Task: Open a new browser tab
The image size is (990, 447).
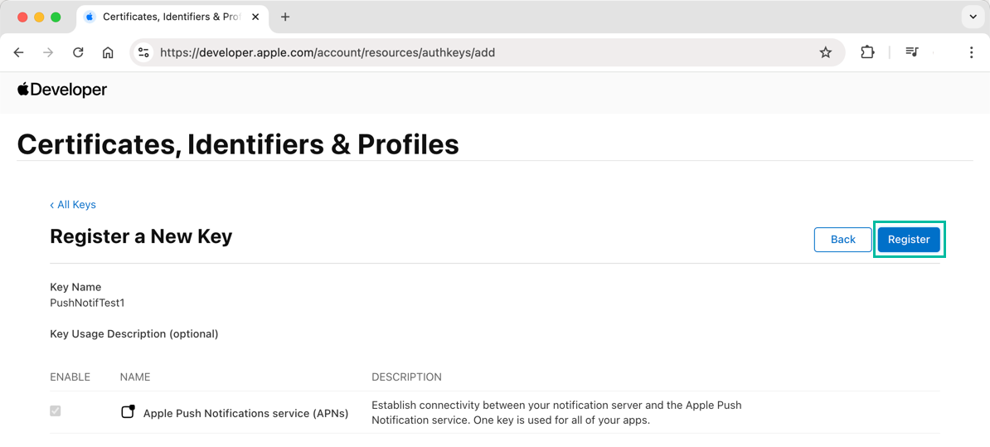Action: coord(285,17)
